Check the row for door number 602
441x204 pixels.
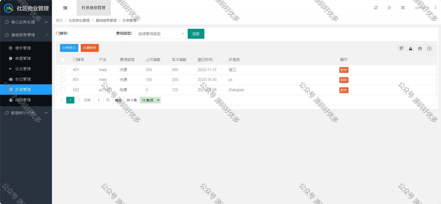click(x=63, y=90)
